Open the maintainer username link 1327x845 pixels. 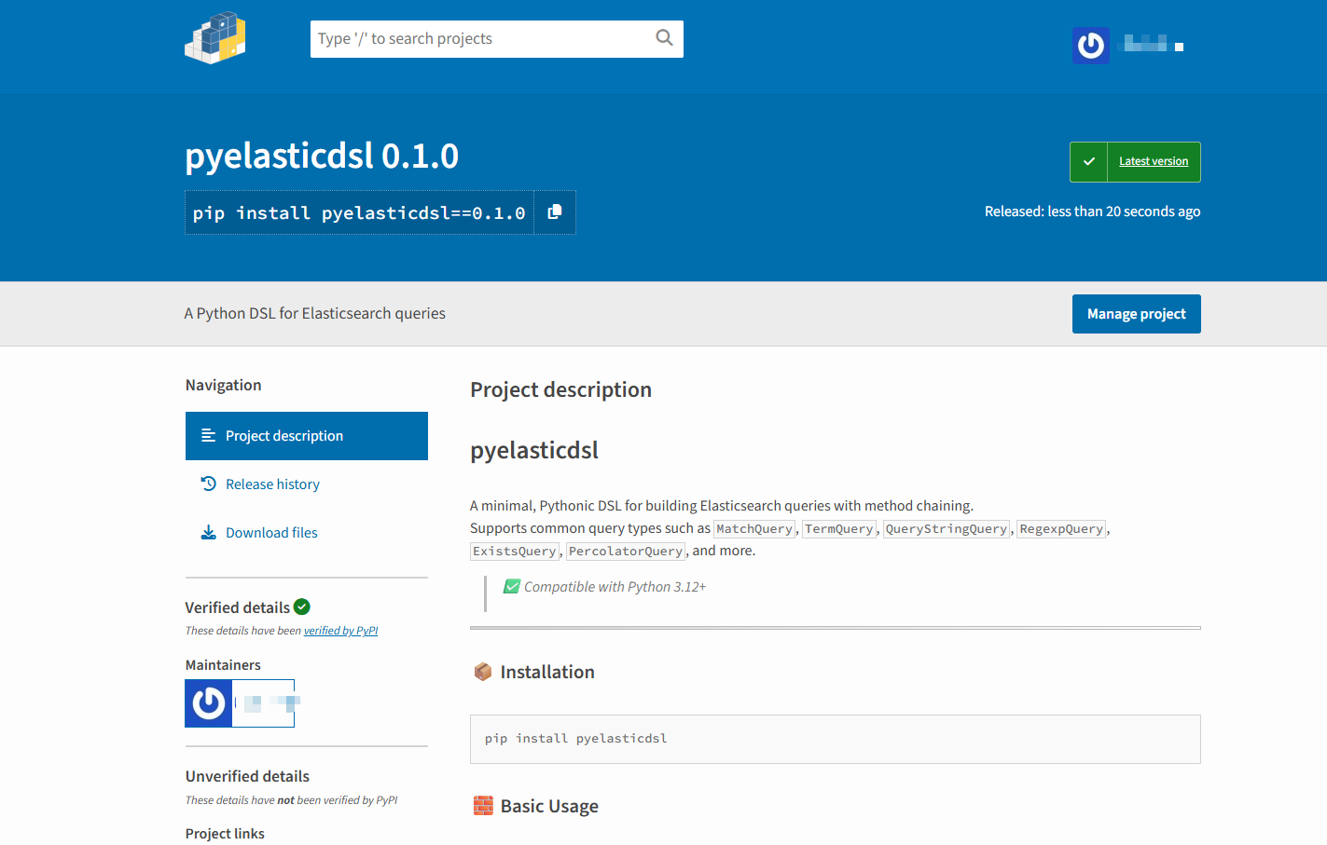[266, 703]
